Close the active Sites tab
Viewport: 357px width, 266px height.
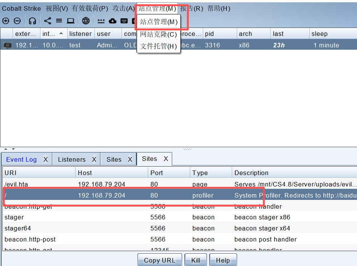pos(166,159)
